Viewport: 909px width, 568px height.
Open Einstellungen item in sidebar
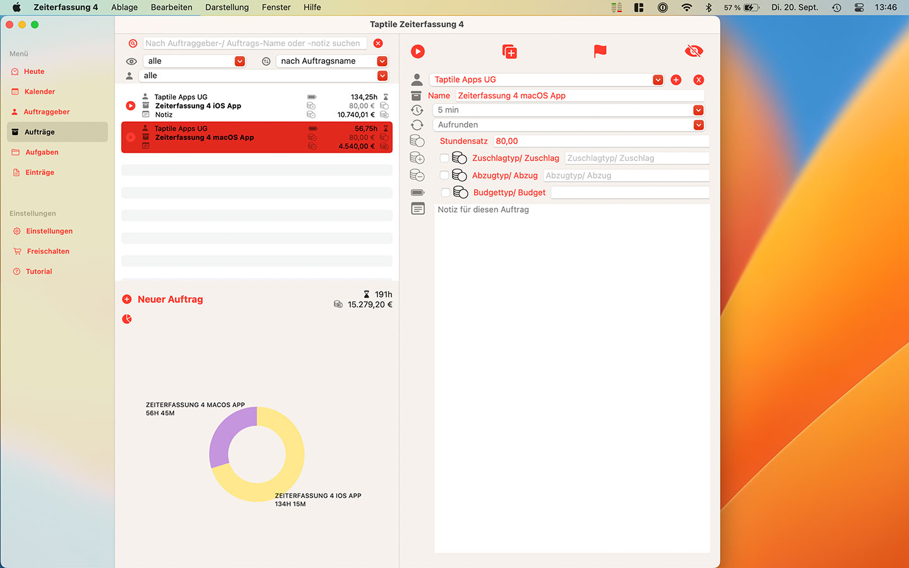coord(49,231)
